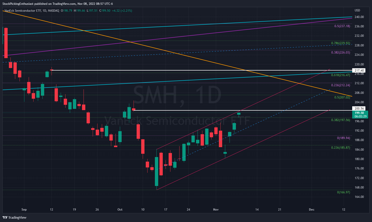Click the 192.00 price axis tick
The height and width of the screenshot is (222, 372).
pos(359,131)
